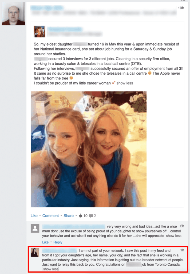Screen dimensions: 190x274
Task: Collapse the highlighted comment via show less
Action: click(50, 269)
